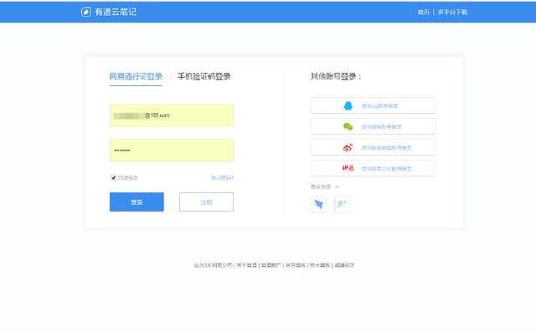Choose the DingTalk login icon
Viewport: 536px width, 332px height.
pos(318,204)
